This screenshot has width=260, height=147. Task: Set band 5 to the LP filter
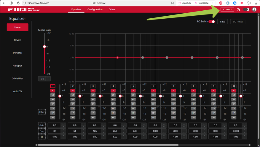133,109
